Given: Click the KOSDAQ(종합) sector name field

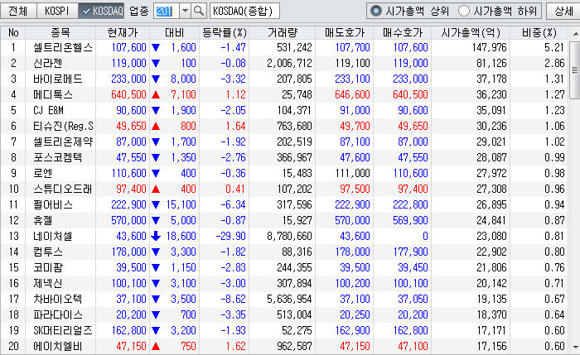Looking at the screenshot, I should 244,12.
